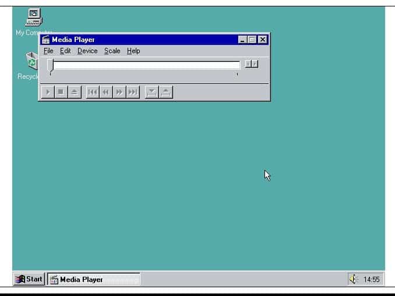
Task: Open the Edit menu
Action: (65, 51)
